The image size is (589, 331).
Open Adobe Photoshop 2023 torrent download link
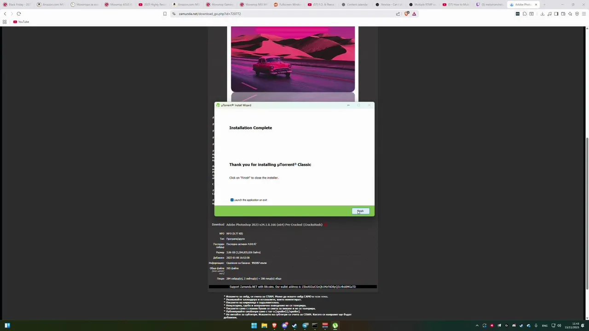pyautogui.click(x=274, y=225)
